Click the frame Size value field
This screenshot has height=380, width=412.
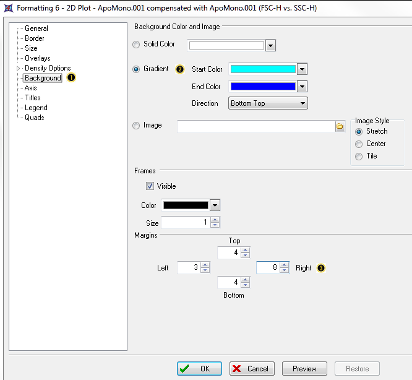click(186, 222)
